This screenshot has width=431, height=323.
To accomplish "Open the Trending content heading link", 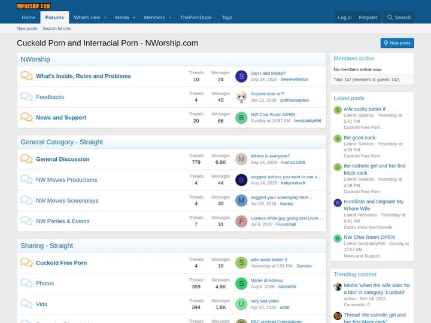I will [x=355, y=275].
